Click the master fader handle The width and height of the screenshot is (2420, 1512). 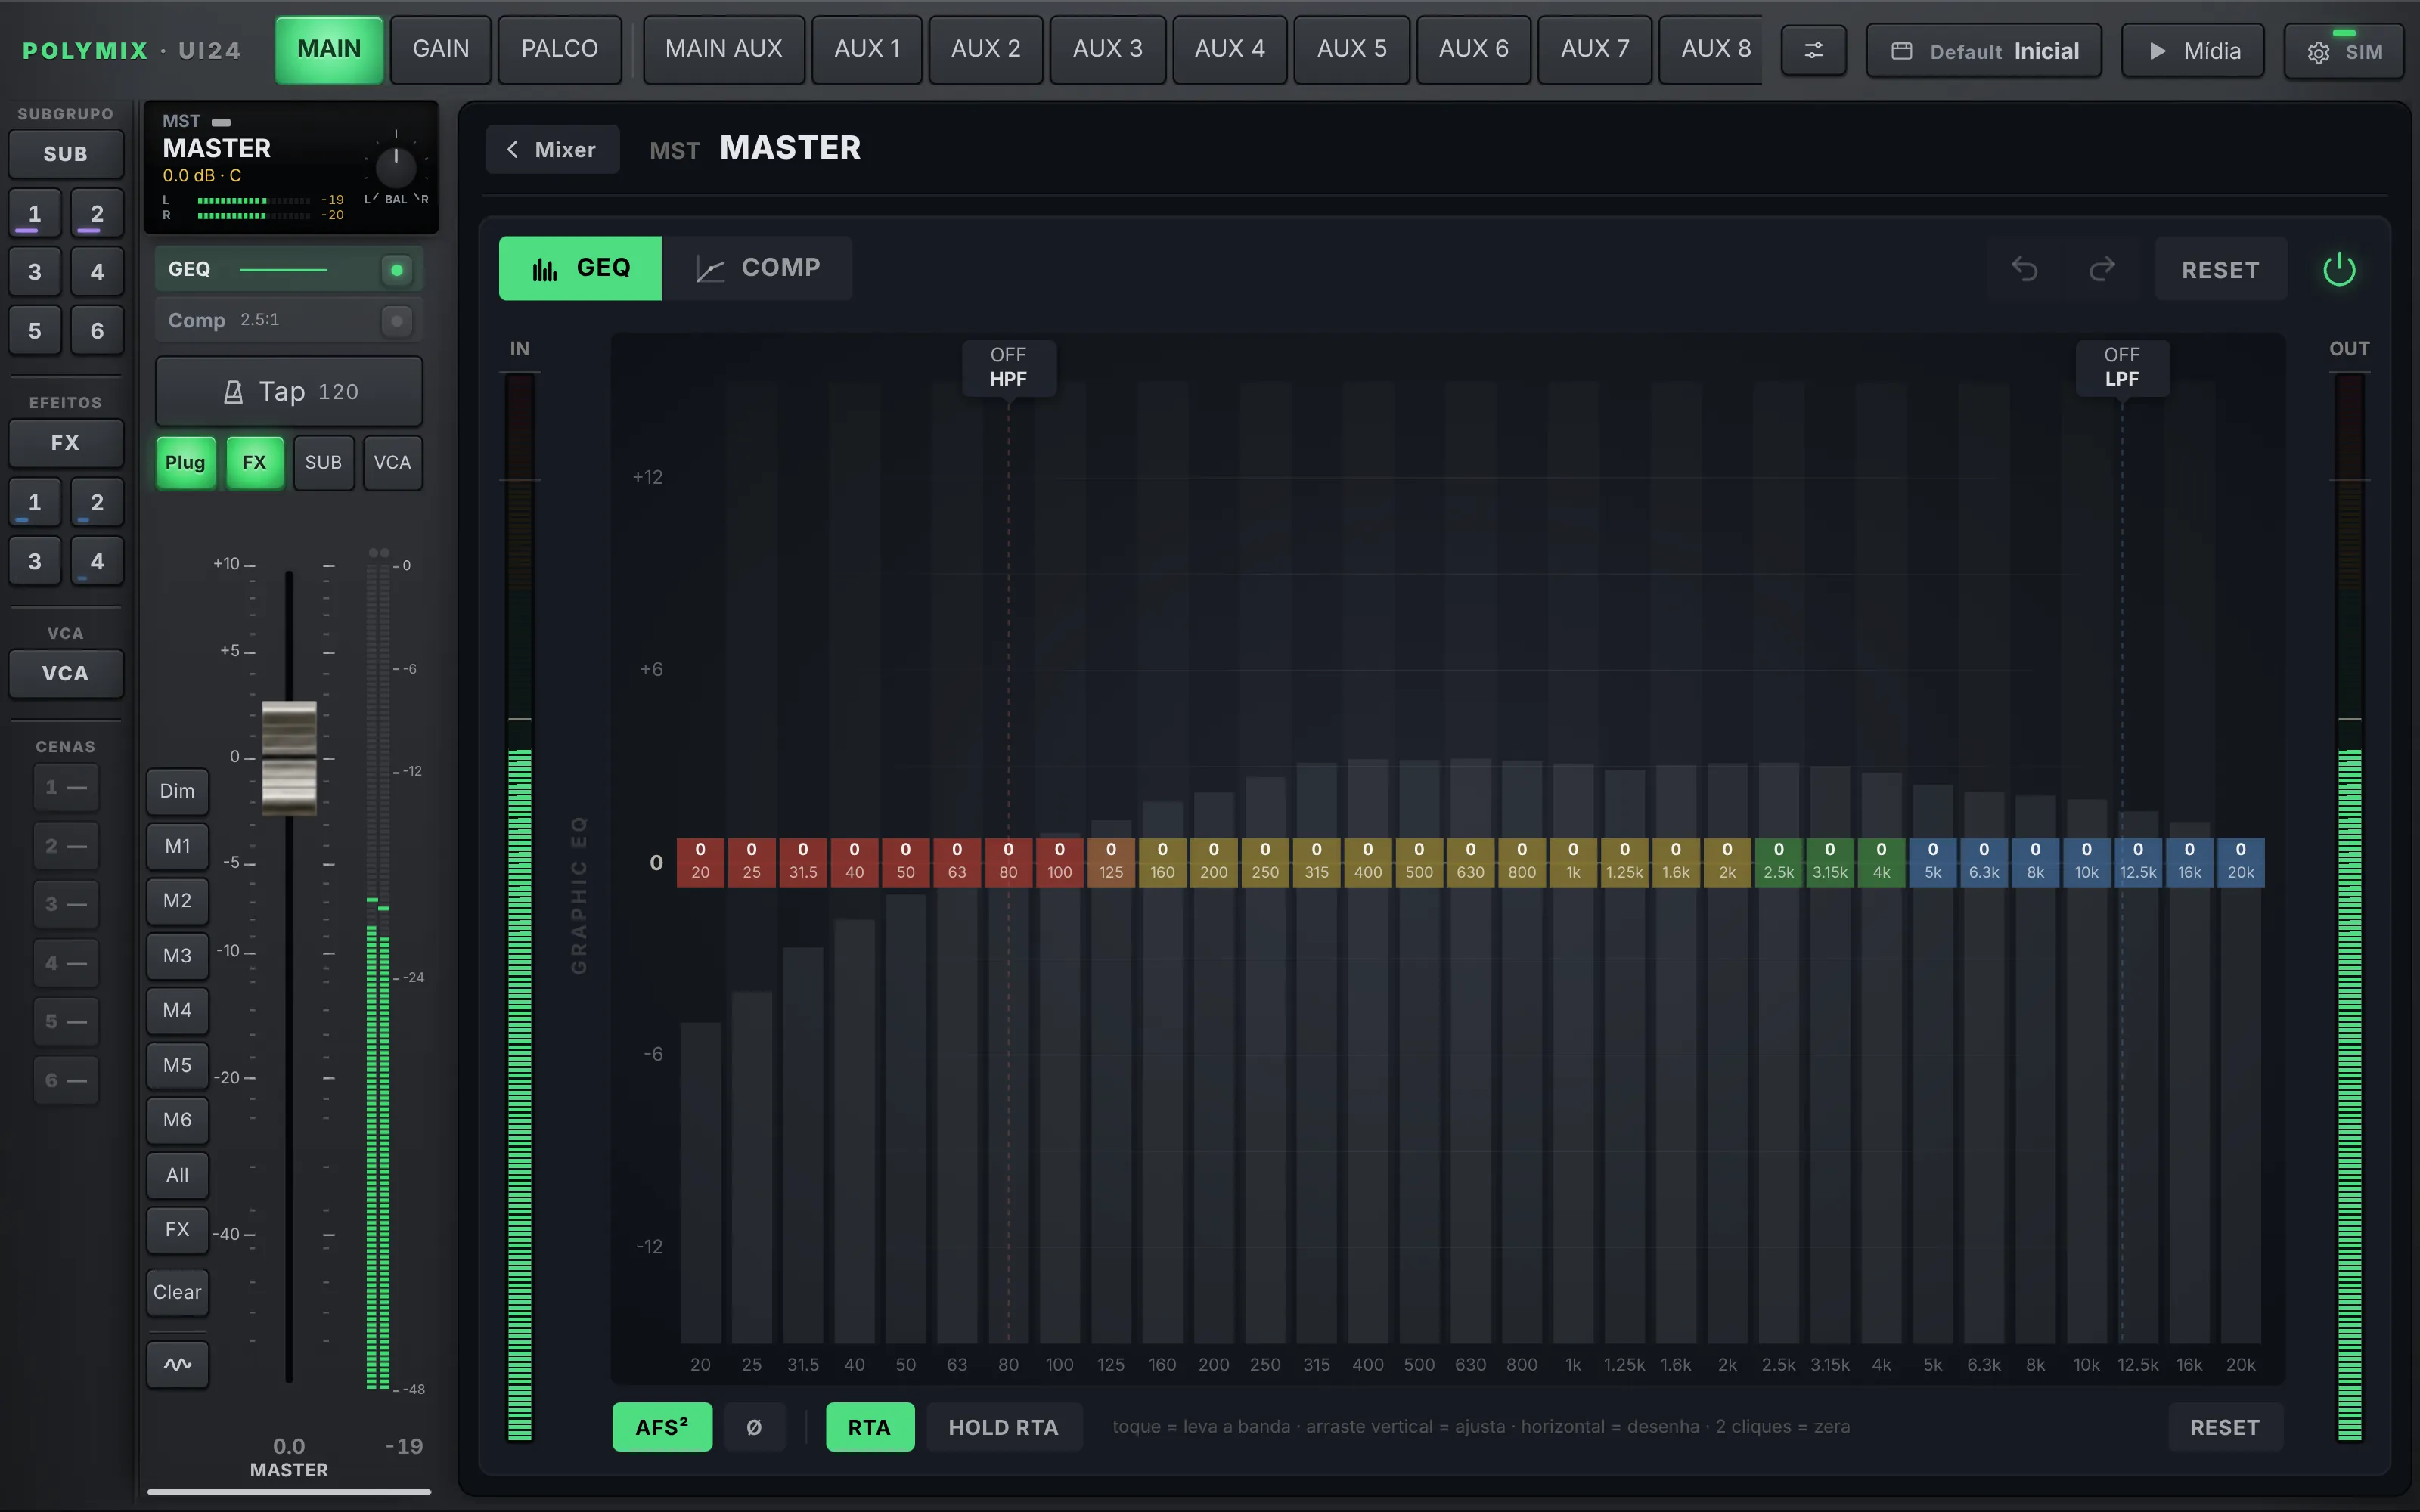tap(289, 757)
